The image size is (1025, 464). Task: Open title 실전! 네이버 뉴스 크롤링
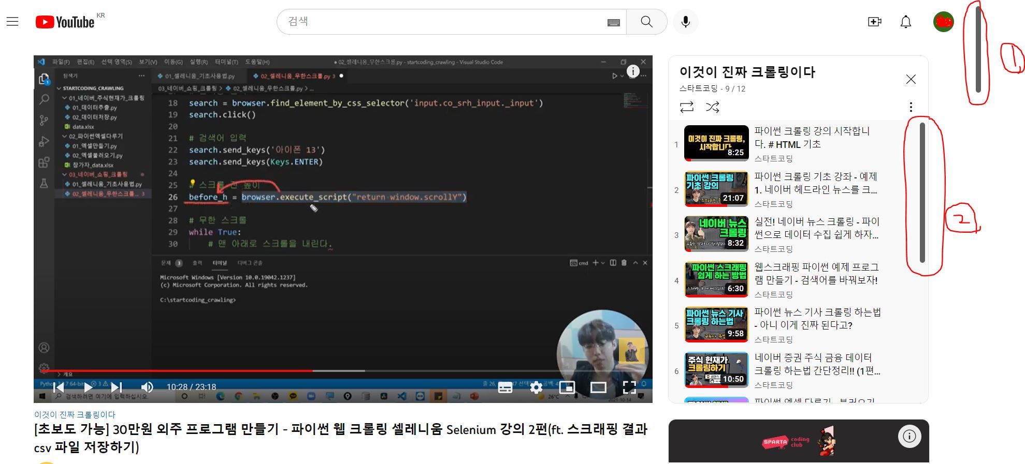point(817,228)
